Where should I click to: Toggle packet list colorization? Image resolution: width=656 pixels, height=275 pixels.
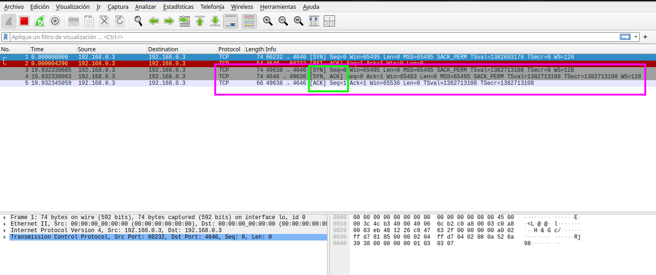249,21
